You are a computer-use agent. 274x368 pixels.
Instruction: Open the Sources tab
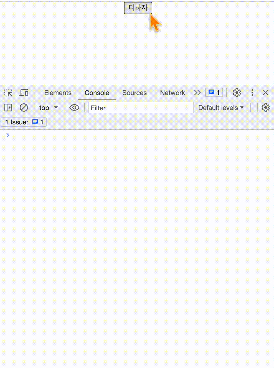[135, 93]
